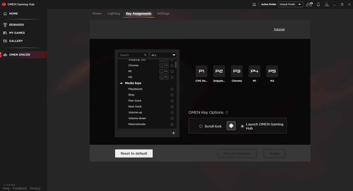
Task: Favorite the Chrome entry star
Action: click(x=172, y=66)
